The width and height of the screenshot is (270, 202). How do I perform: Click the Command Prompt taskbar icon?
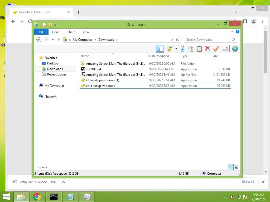(54, 197)
